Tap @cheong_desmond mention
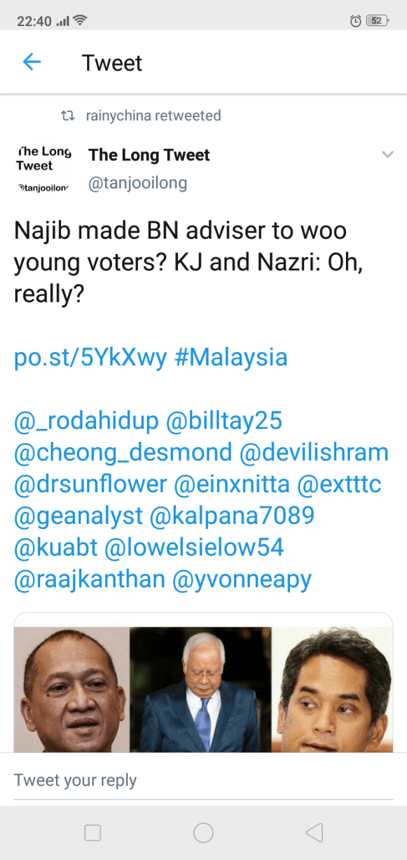Image resolution: width=407 pixels, height=860 pixels. (123, 453)
